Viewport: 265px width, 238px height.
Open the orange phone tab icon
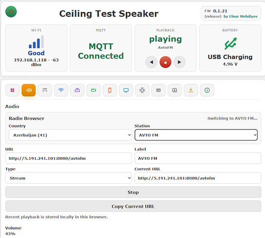tap(110, 90)
